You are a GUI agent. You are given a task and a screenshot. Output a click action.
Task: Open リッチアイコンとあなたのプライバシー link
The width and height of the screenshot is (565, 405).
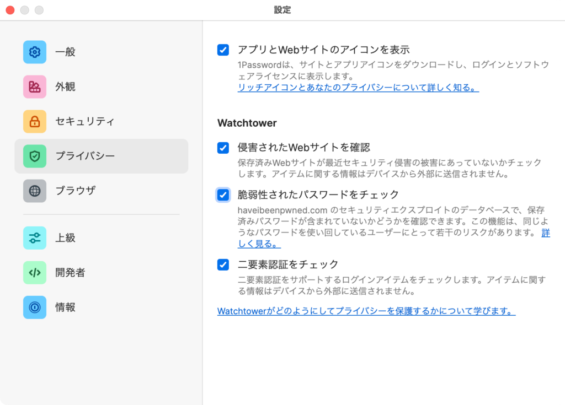[x=358, y=88]
